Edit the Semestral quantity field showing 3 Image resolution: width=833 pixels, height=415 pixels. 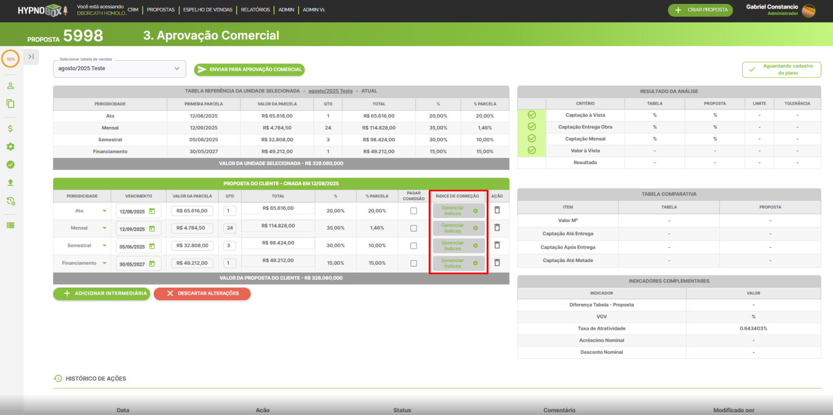coord(230,246)
